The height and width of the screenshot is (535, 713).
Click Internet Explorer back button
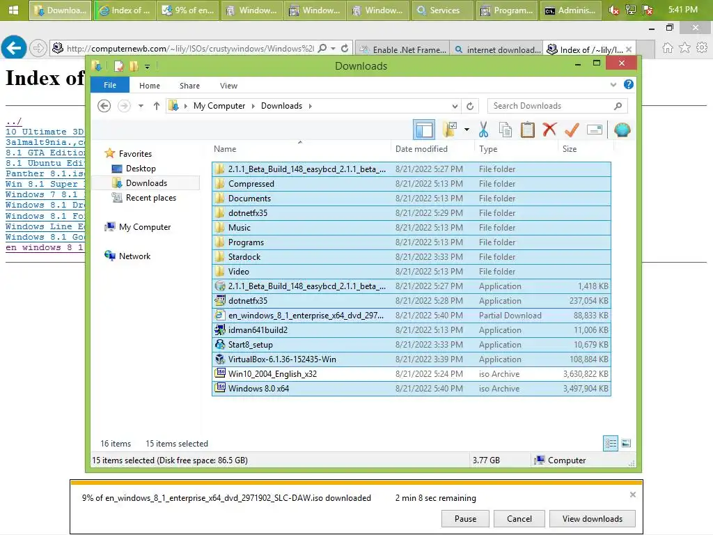point(14,47)
